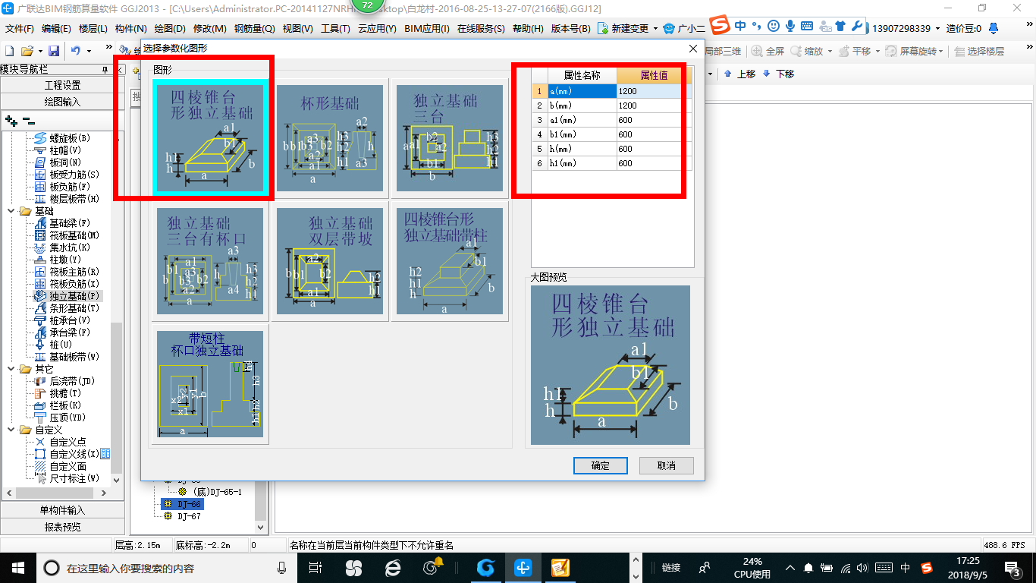Open the 平移 dropdown arrow

(x=877, y=51)
